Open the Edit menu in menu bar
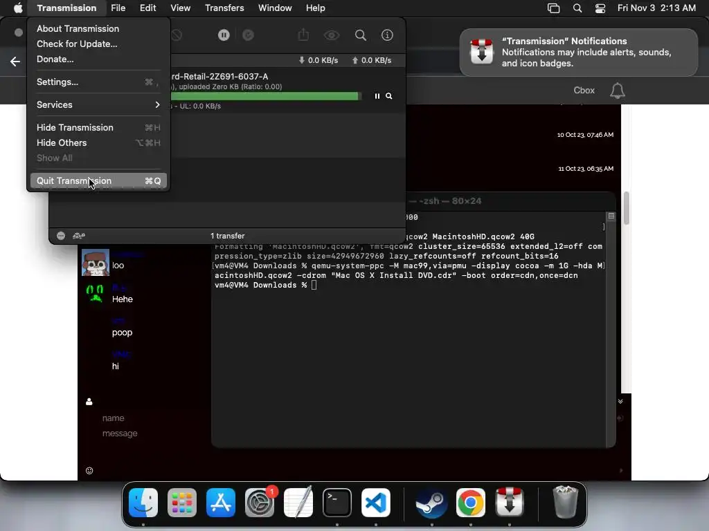 point(148,8)
